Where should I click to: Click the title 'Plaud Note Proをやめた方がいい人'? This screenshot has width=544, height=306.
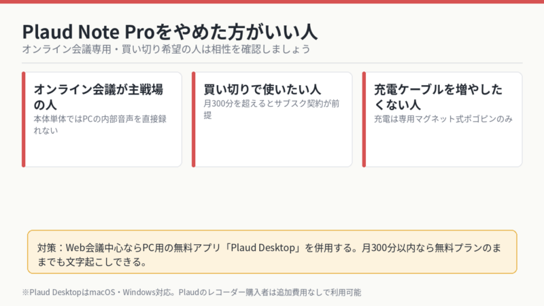[x=169, y=32]
